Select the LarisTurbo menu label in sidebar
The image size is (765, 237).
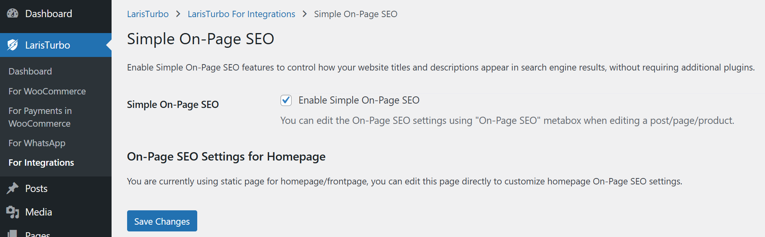[47, 45]
